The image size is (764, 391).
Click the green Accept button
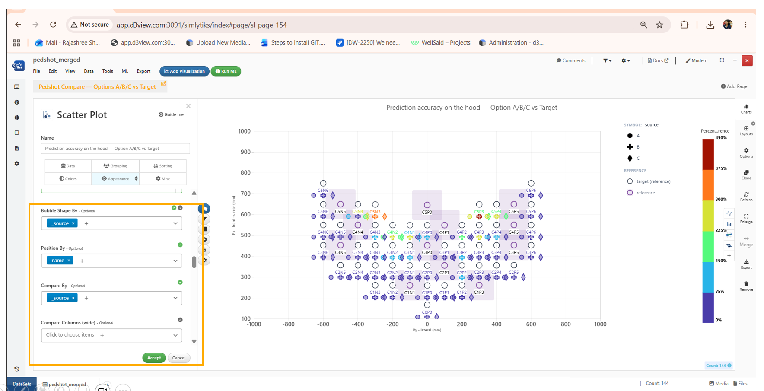[154, 358]
